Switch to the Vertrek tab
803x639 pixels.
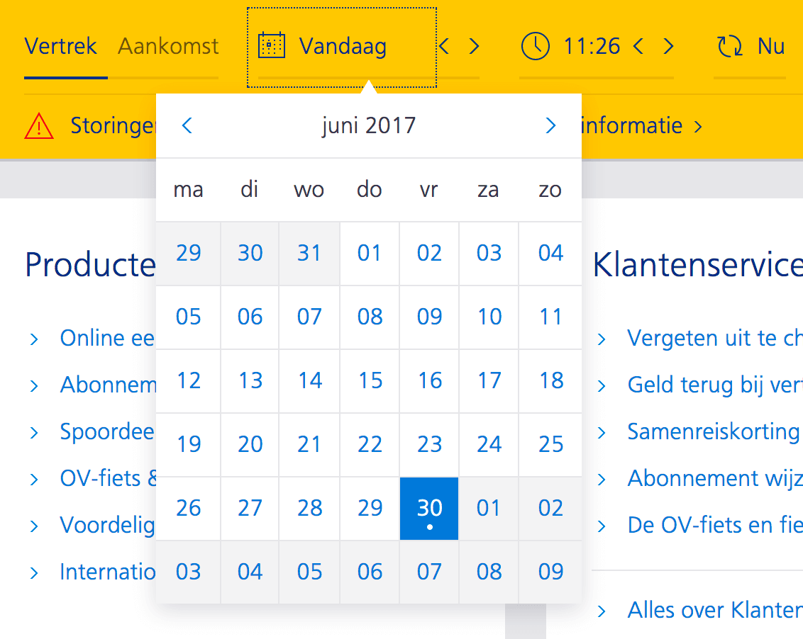[60, 47]
